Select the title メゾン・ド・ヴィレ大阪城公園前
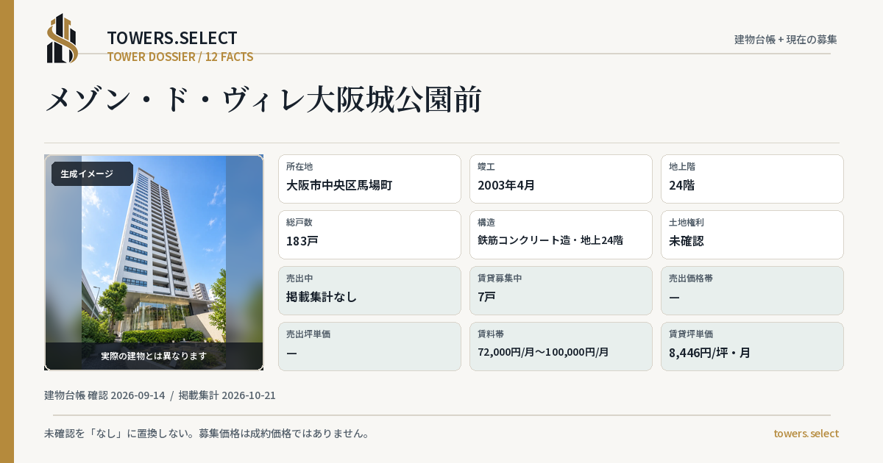 (x=263, y=100)
